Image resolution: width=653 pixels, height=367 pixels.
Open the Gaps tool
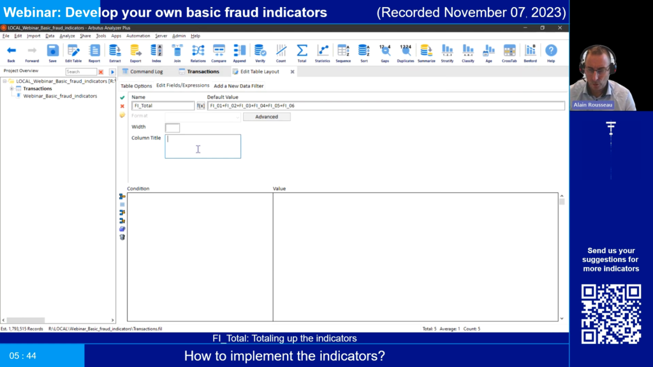(x=385, y=54)
